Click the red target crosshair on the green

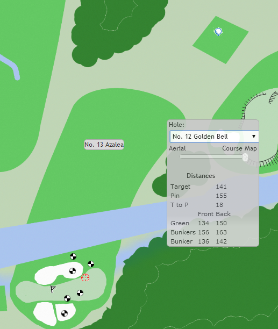(85, 277)
